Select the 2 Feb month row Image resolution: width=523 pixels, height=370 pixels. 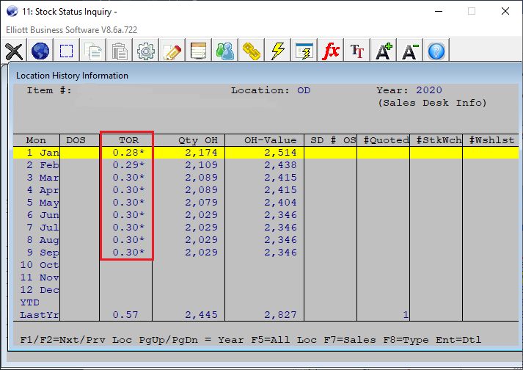click(266, 165)
